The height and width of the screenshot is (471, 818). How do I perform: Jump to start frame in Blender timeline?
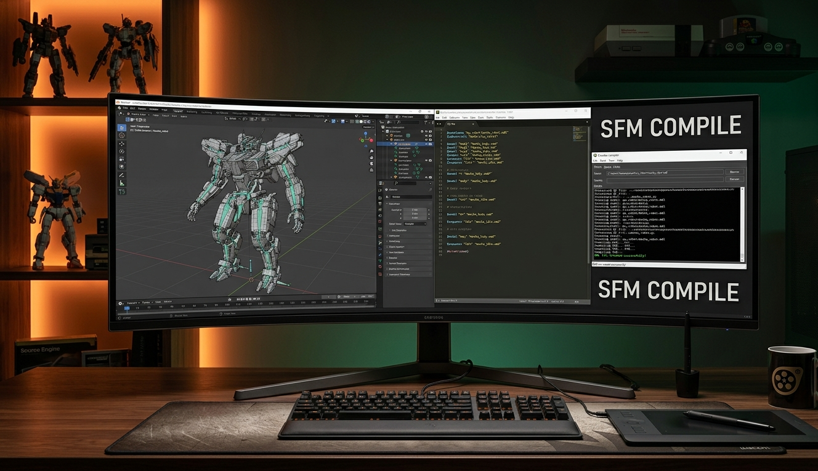pyautogui.click(x=238, y=299)
